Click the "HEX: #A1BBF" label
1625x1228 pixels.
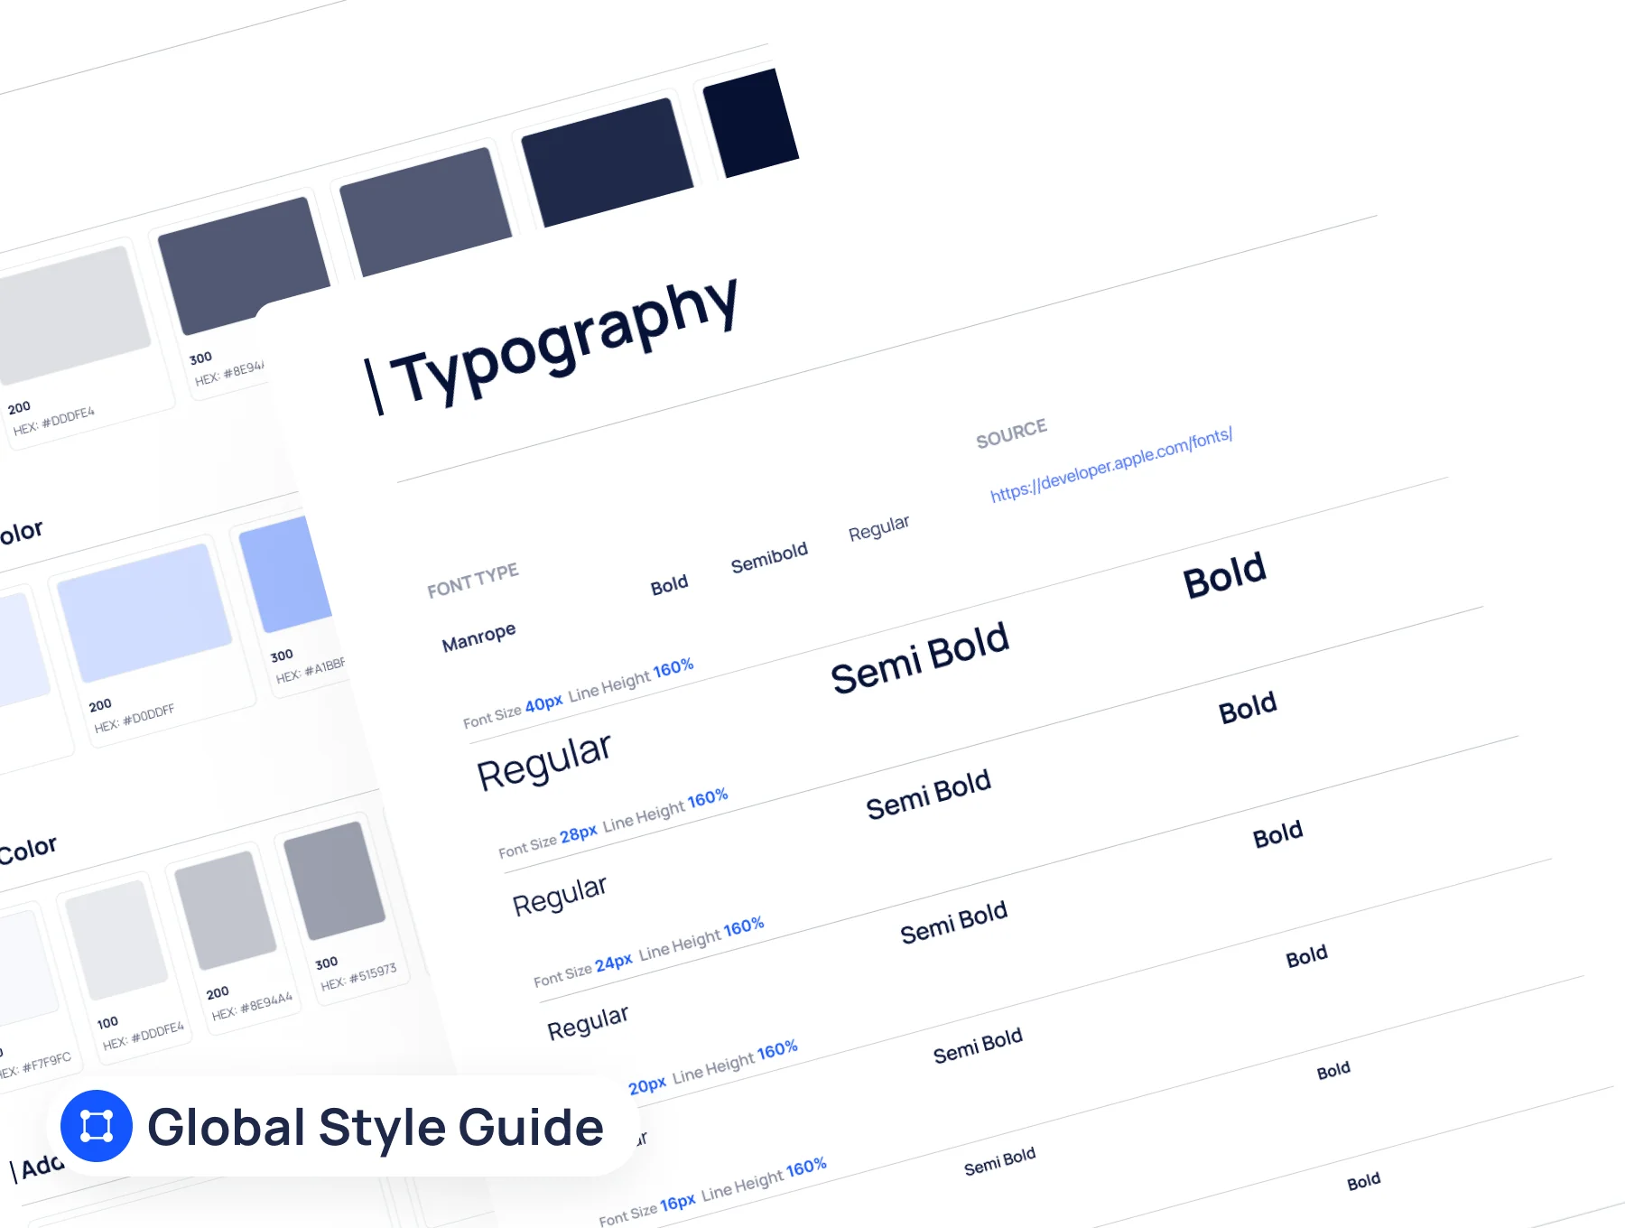click(310, 671)
